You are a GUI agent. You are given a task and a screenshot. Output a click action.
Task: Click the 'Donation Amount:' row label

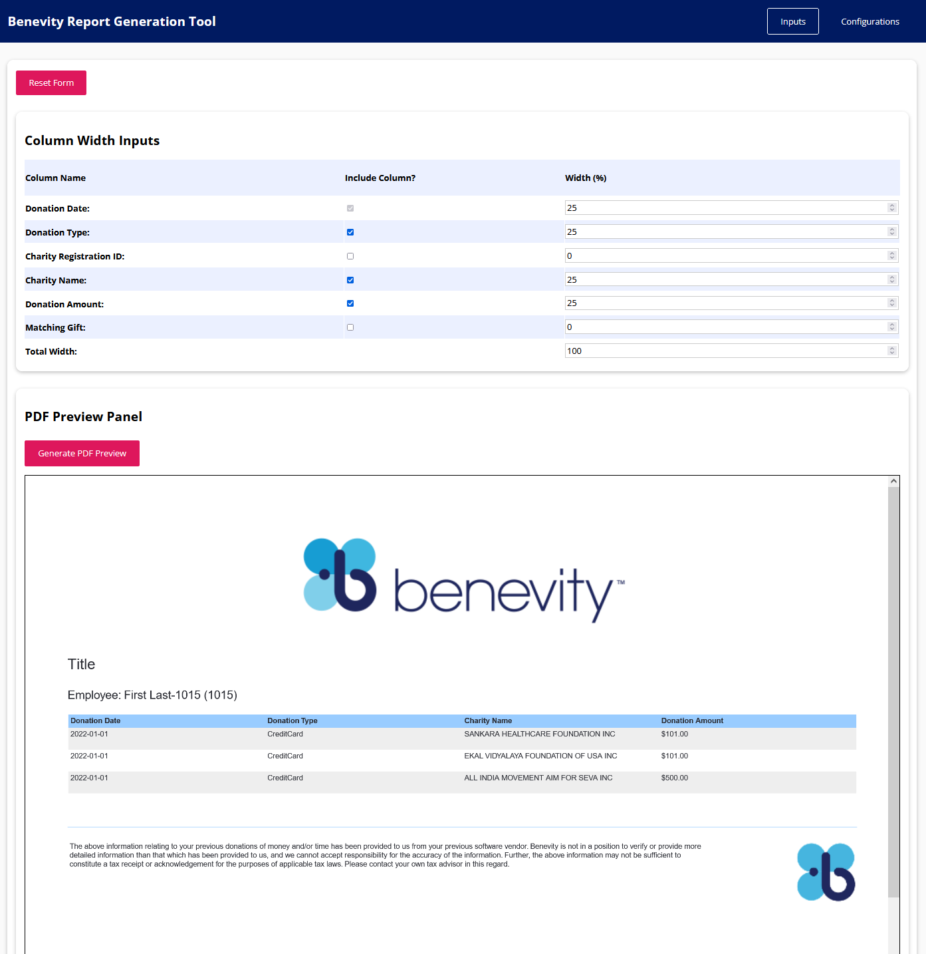(64, 304)
